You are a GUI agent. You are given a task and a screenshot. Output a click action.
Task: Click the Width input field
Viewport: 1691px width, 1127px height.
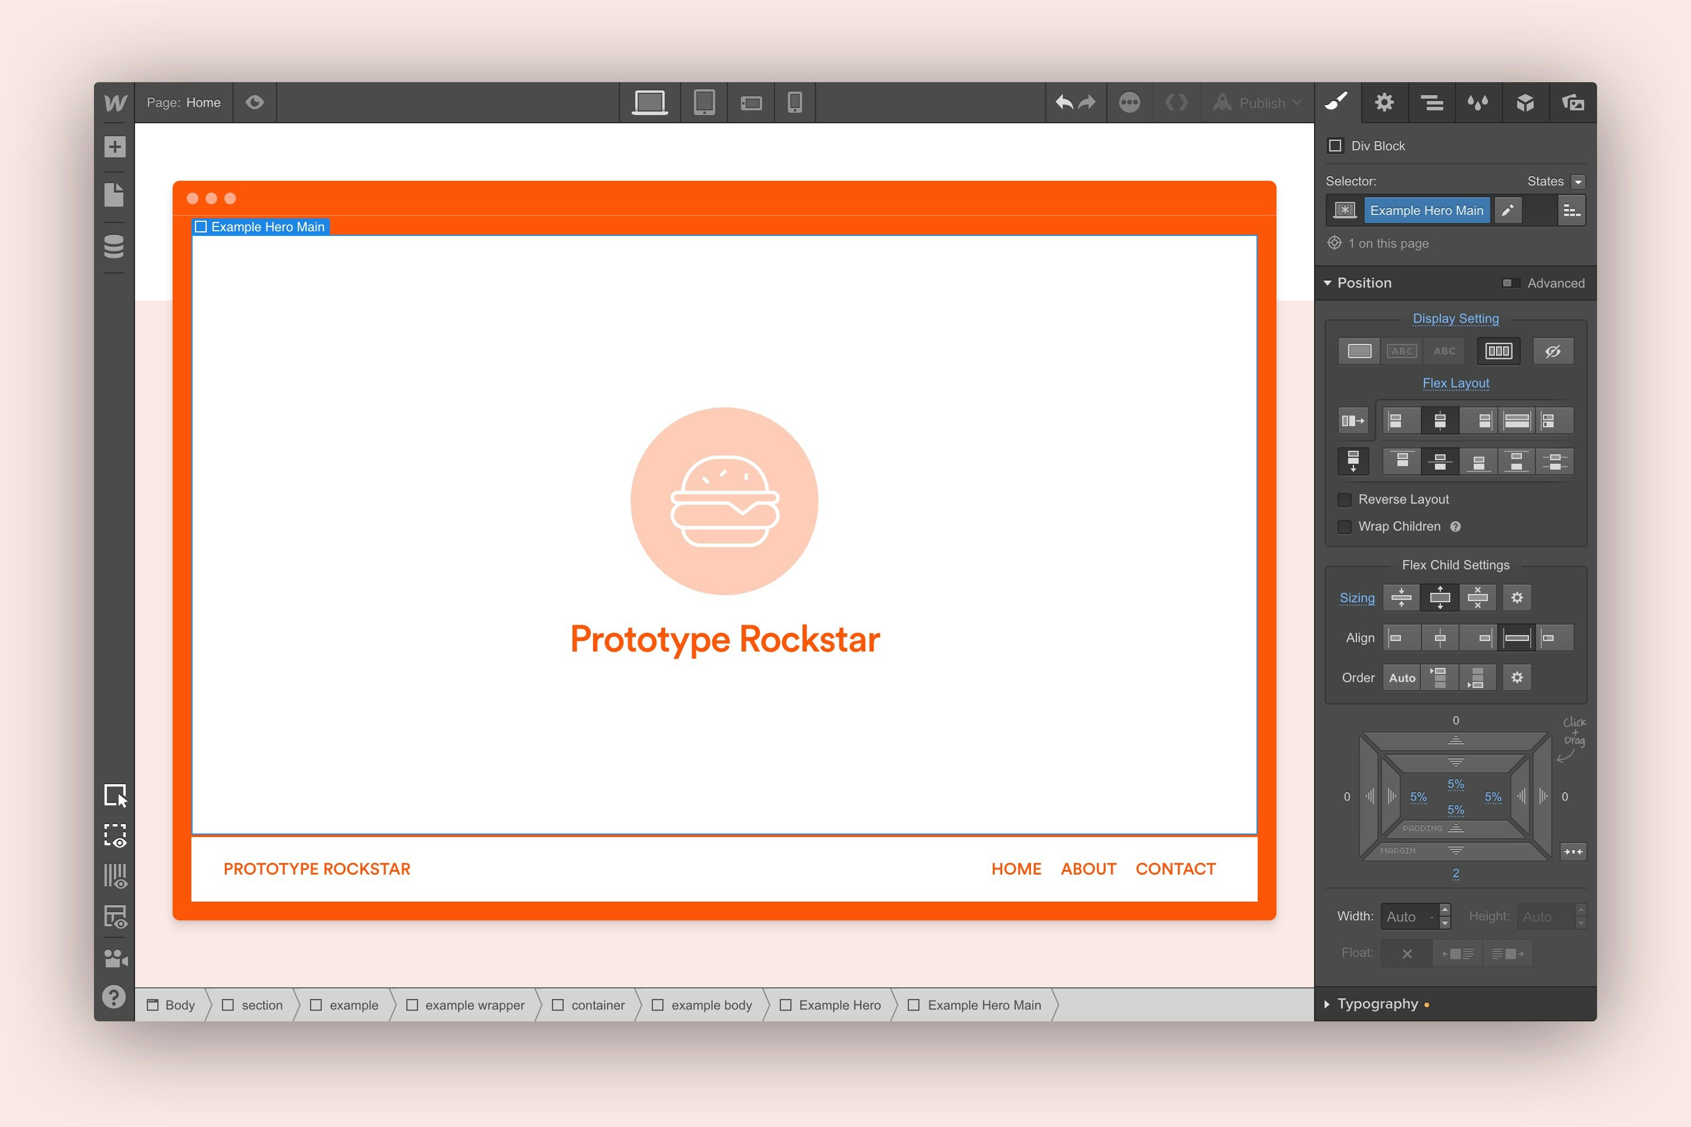[1406, 916]
